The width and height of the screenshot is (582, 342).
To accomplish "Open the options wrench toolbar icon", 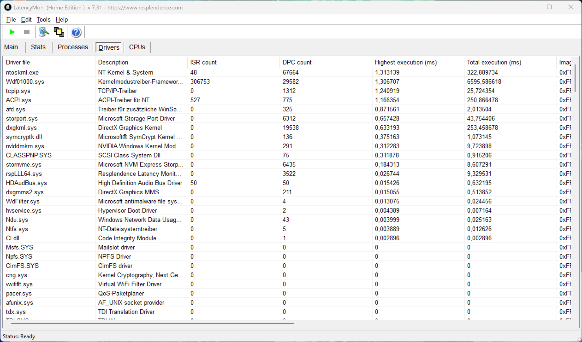I will (x=44, y=32).
